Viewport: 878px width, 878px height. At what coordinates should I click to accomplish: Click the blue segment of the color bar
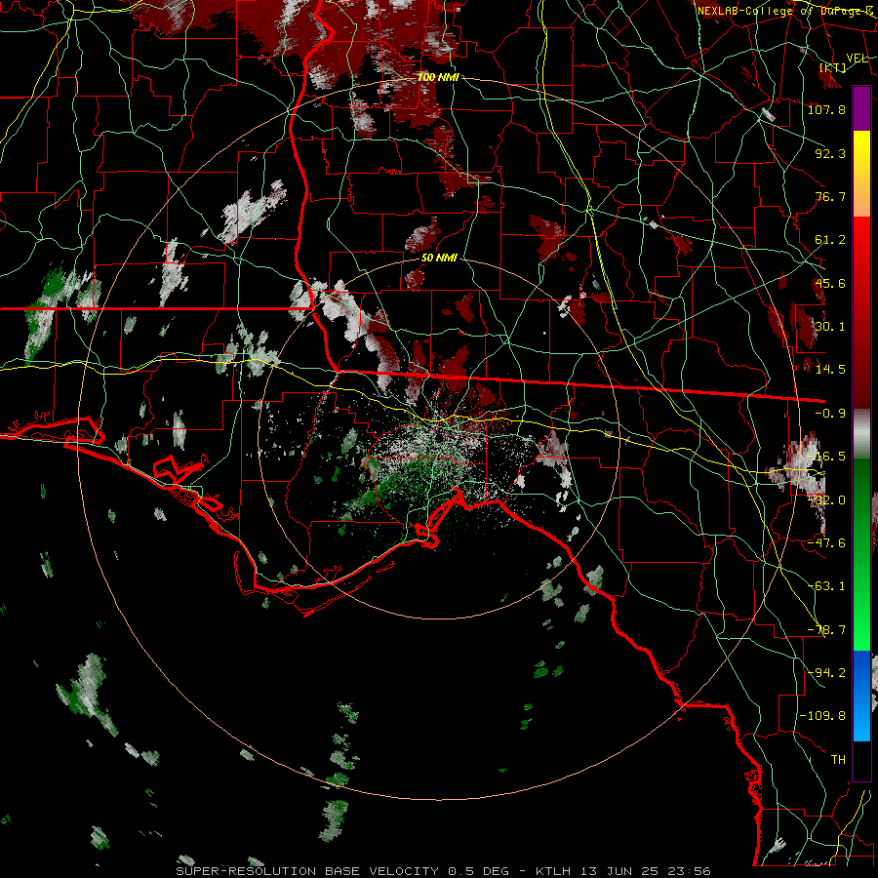[x=861, y=696]
